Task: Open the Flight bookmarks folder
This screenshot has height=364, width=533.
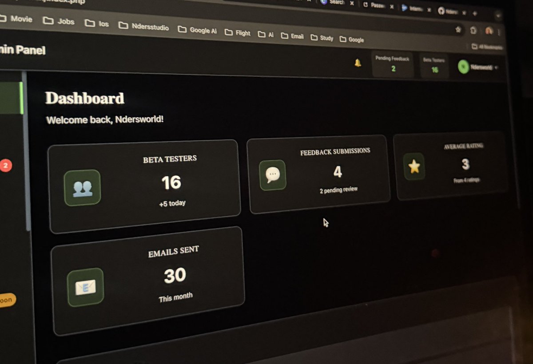Action: (238, 32)
